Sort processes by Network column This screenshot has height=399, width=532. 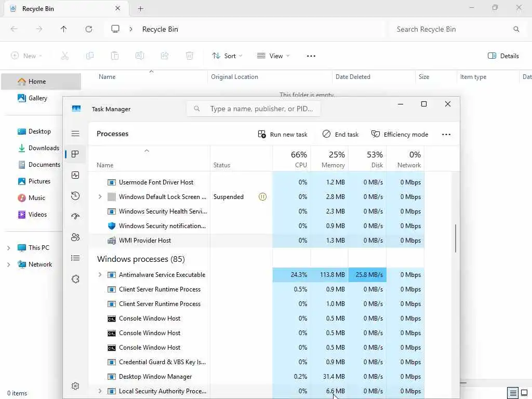[x=405, y=159]
